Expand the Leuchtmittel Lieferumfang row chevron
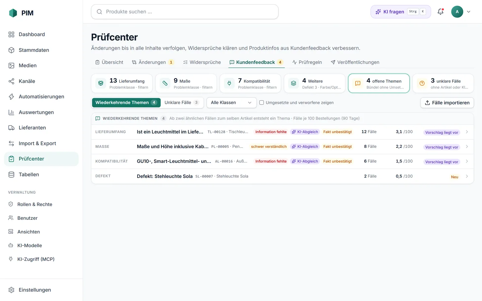The height and width of the screenshot is (301, 482). tap(467, 132)
